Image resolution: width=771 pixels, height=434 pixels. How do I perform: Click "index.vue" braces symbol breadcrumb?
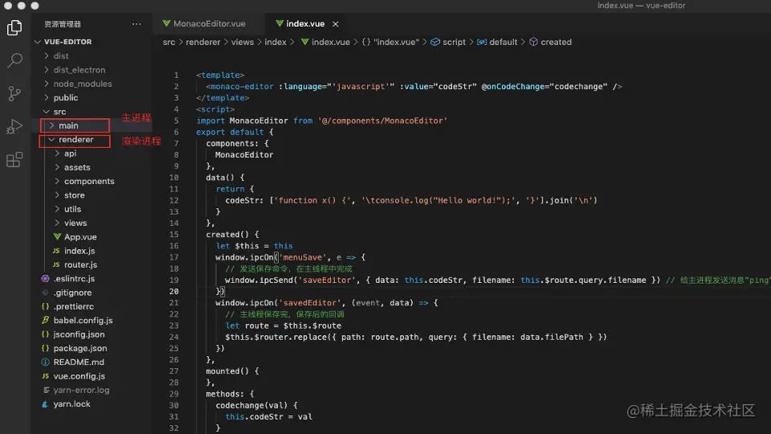coord(391,42)
